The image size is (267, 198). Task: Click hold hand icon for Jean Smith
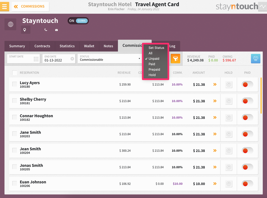point(229,151)
